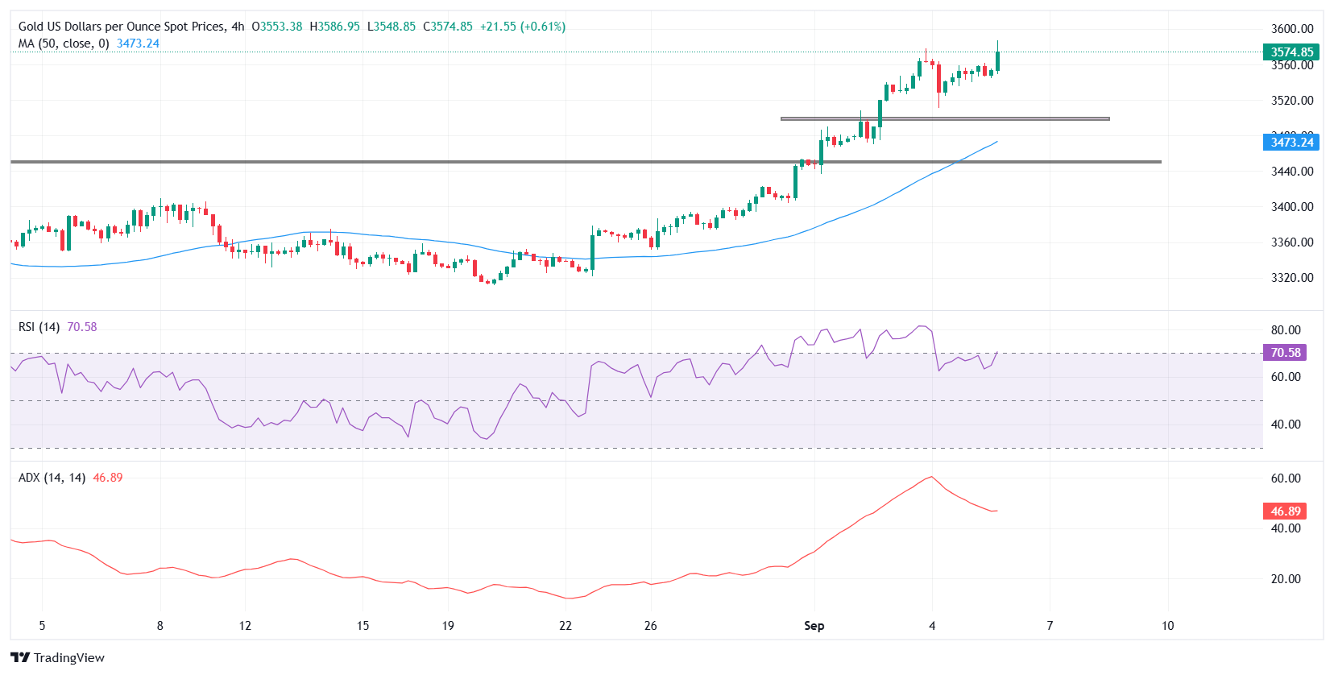Click the latest green candlestick on the chart
The height and width of the screenshot is (675, 1334).
pyautogui.click(x=997, y=61)
